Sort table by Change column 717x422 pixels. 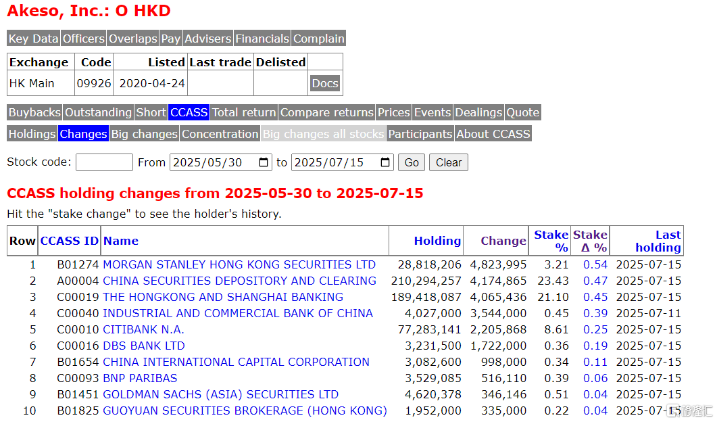[503, 241]
